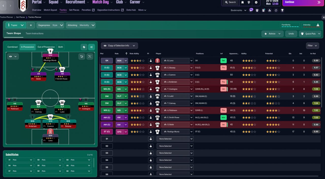Open the Recruitment menu

(77, 2)
